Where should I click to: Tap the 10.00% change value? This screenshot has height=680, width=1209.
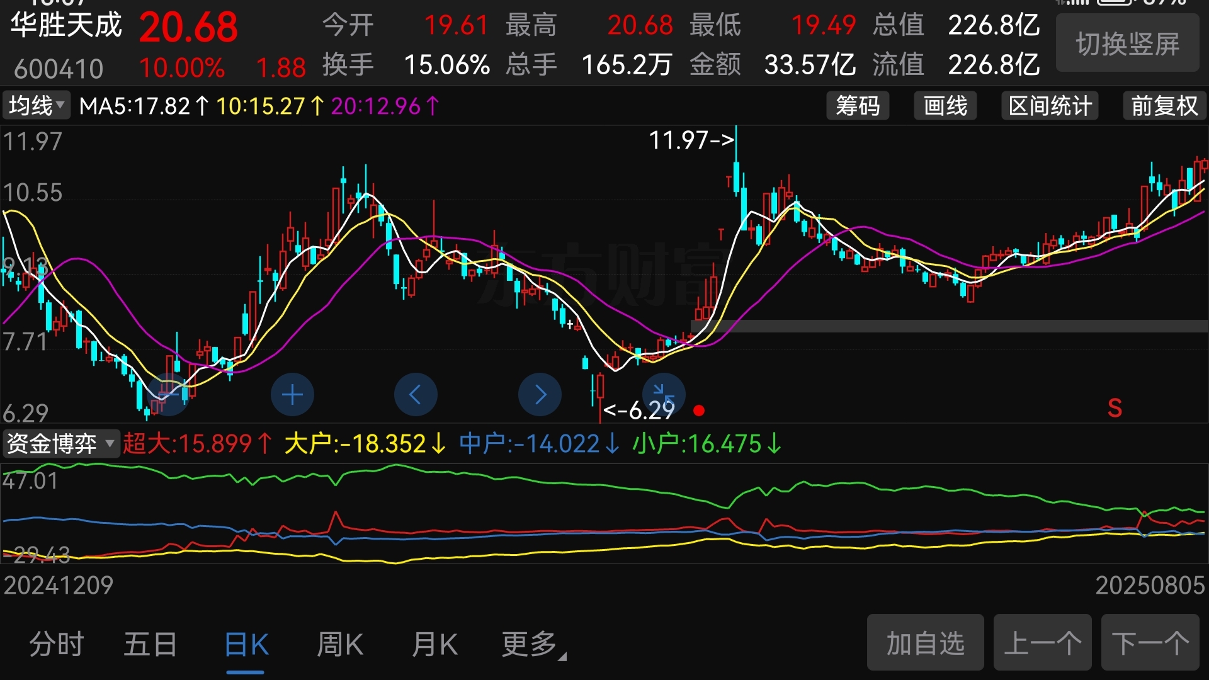(182, 68)
